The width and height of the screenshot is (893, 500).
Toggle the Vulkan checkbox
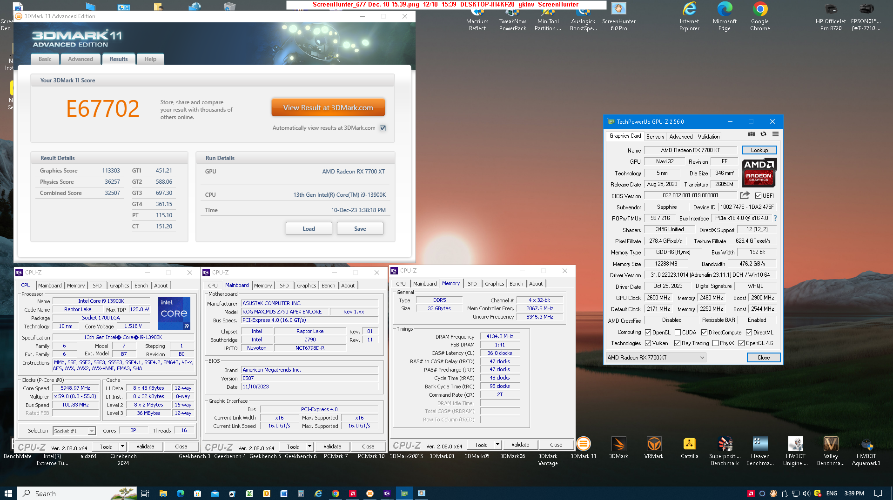(x=648, y=343)
